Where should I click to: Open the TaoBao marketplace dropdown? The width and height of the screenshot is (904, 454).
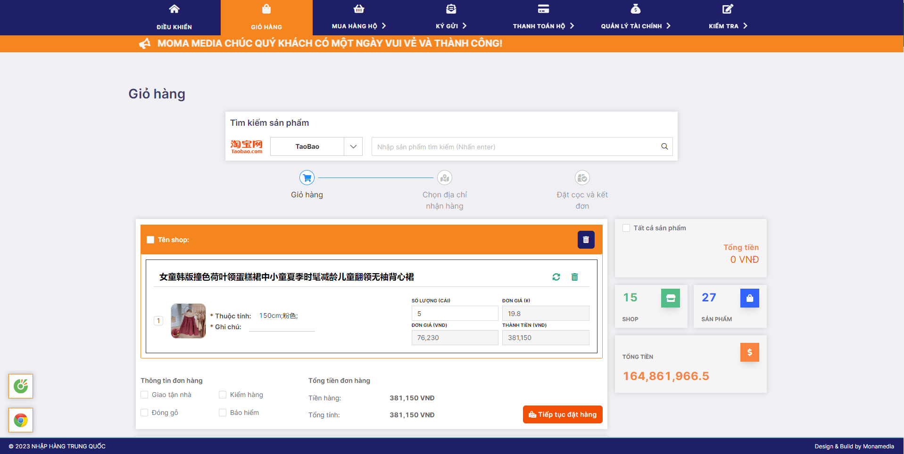316,146
